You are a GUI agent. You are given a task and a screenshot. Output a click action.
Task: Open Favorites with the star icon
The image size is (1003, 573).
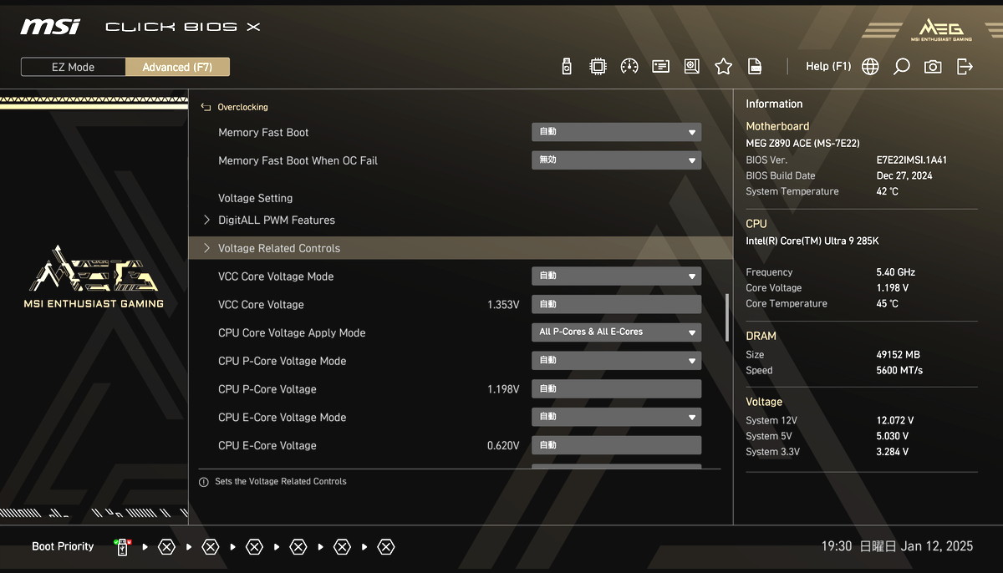click(x=723, y=67)
